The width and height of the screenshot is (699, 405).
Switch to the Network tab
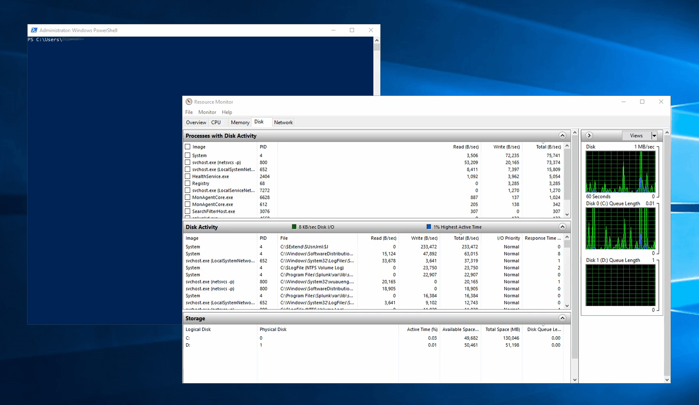(x=283, y=122)
